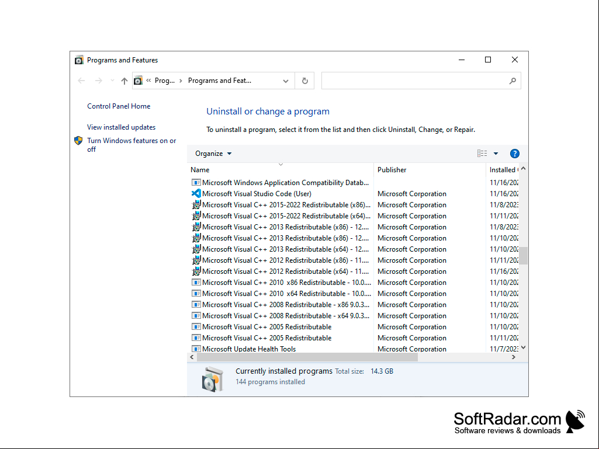
Task: Click the vertical scrollbar down arrow
Action: pyautogui.click(x=524, y=347)
